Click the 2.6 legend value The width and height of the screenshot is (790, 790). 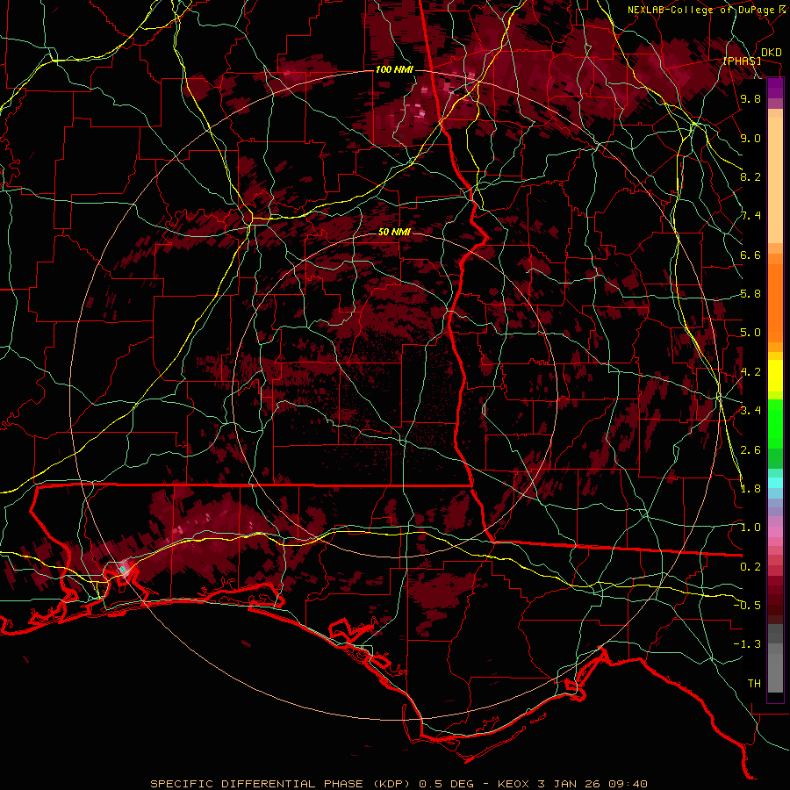coord(750,450)
